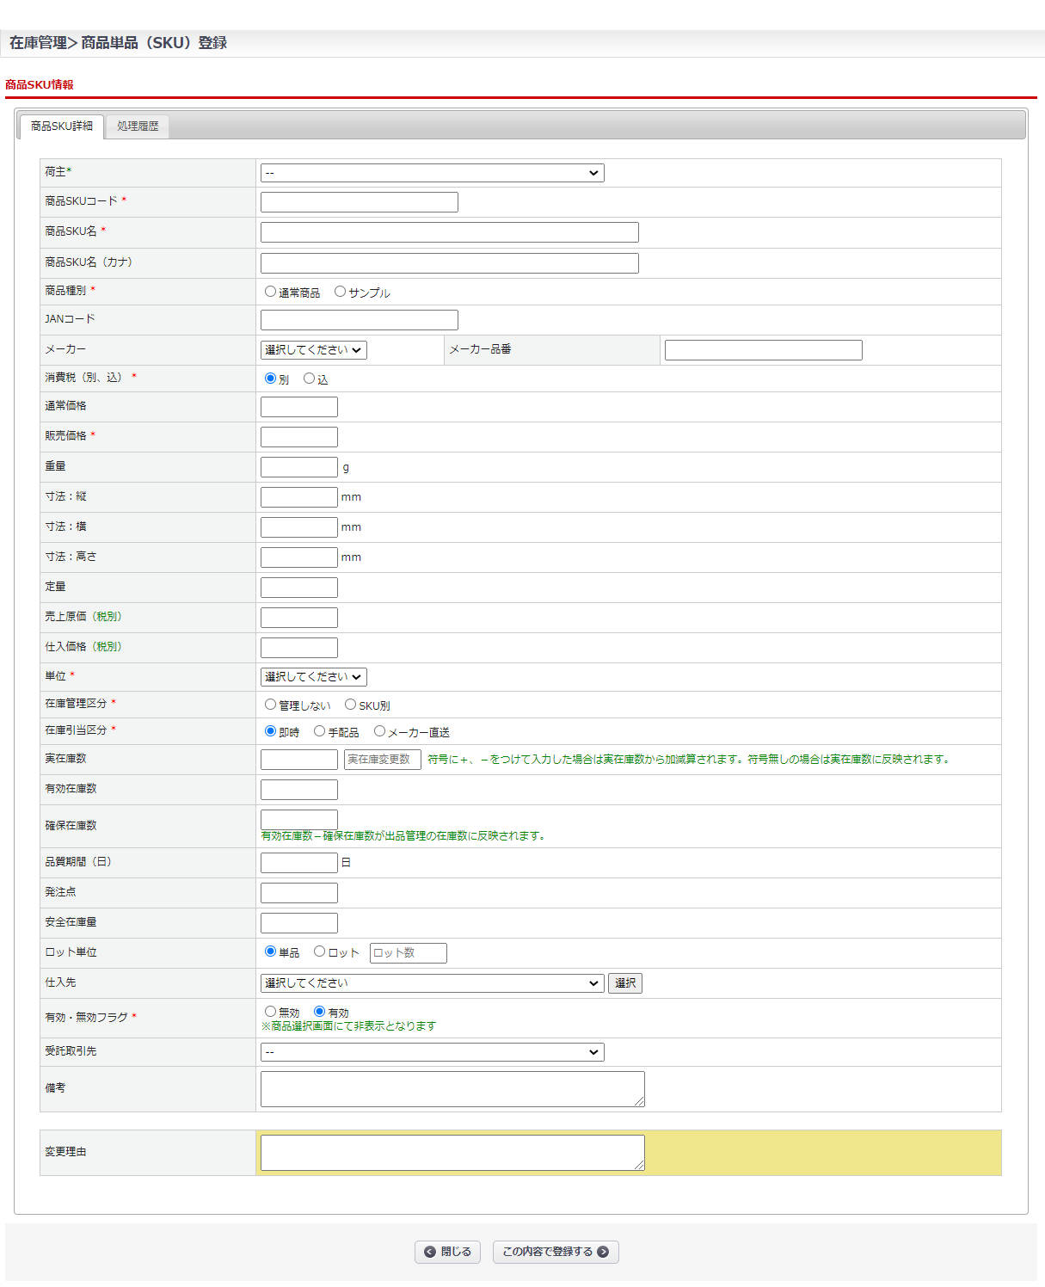Click the JANコード text field
The image size is (1045, 1287).
359,320
